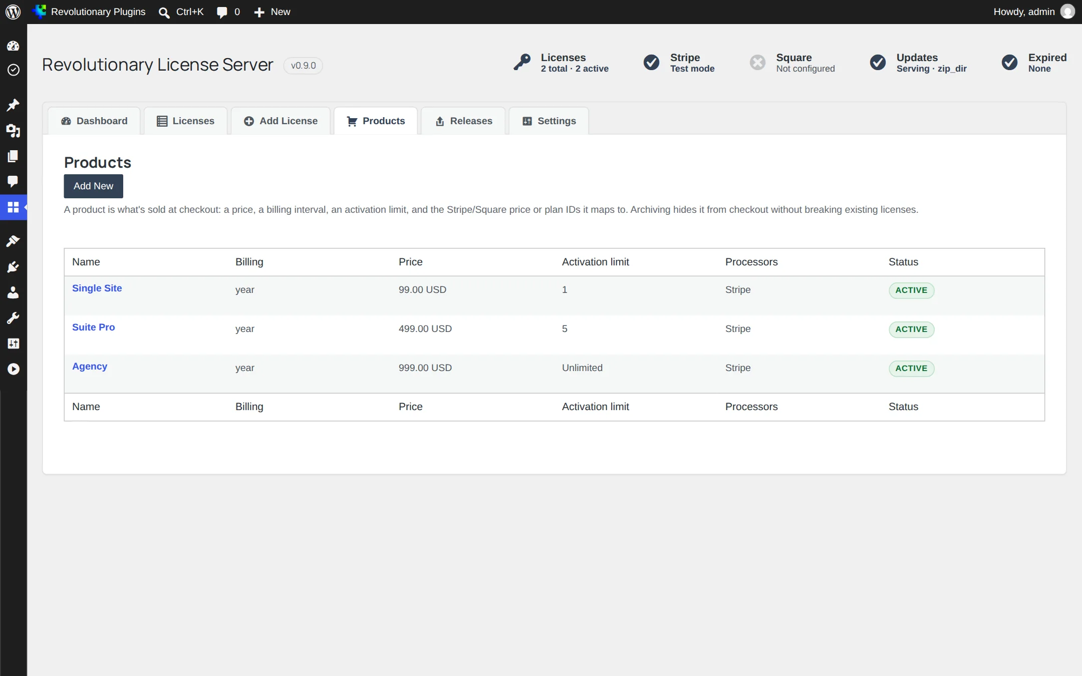The width and height of the screenshot is (1082, 676).
Task: Open Posts pushpin icon in sidebar
Action: pyautogui.click(x=13, y=105)
